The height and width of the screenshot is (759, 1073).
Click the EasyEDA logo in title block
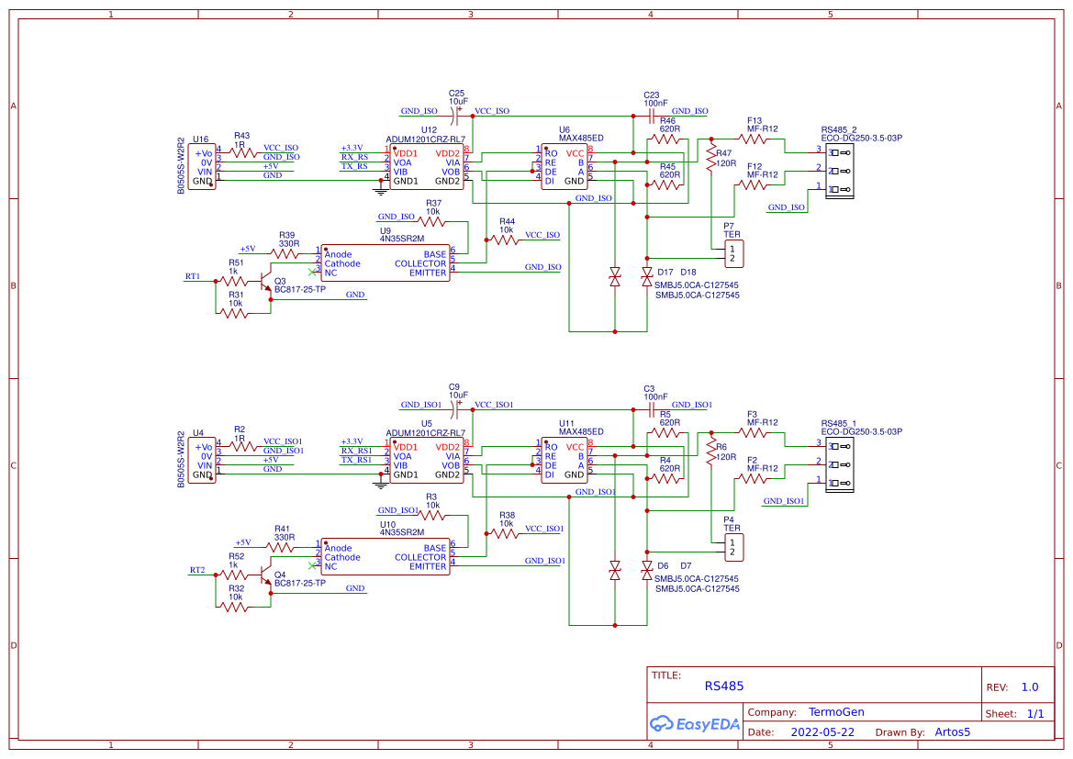pyautogui.click(x=696, y=724)
